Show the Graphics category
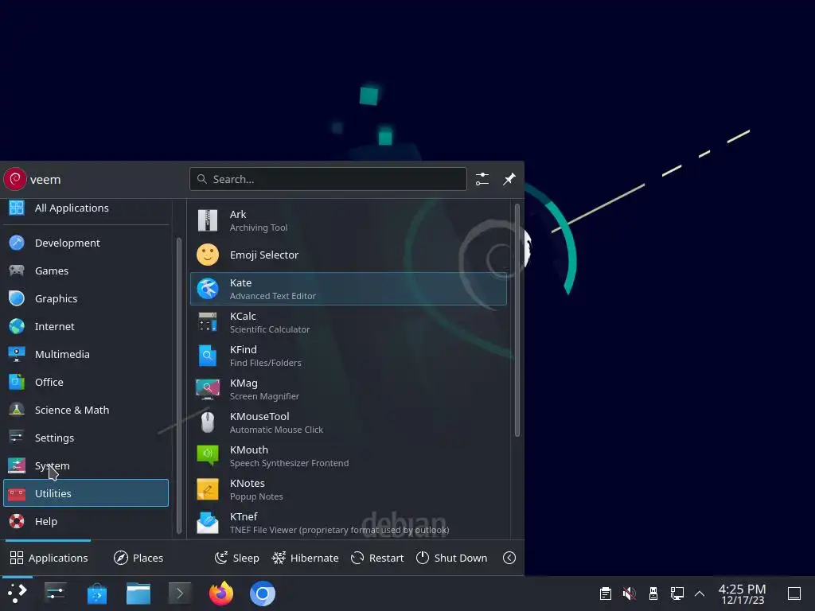 [86, 299]
